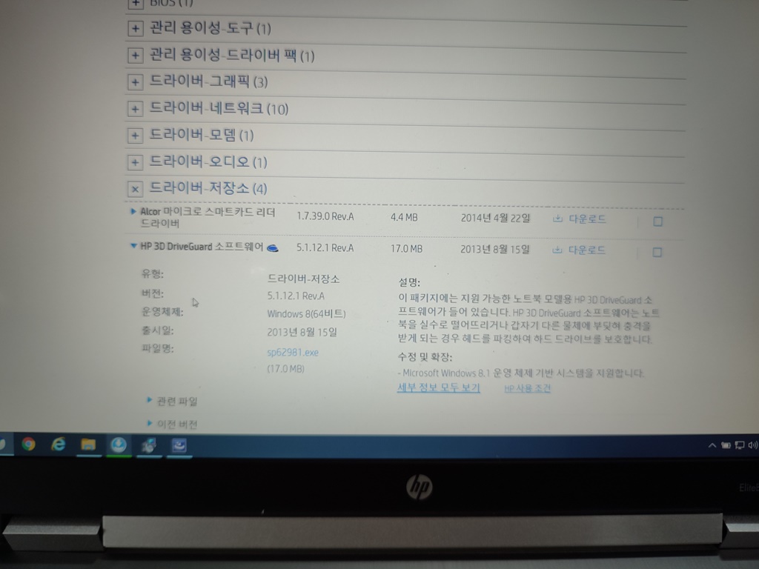Select the 드라이버-저장소 type value in details
The width and height of the screenshot is (759, 569).
(x=303, y=279)
